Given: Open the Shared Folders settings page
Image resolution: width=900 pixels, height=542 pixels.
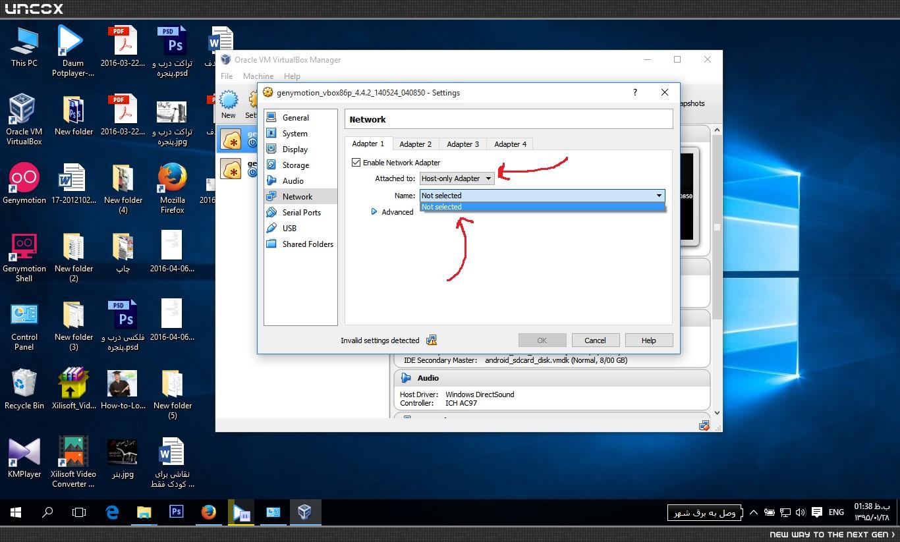Looking at the screenshot, I should click(300, 244).
